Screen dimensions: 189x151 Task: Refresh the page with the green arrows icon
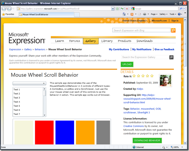click(122, 9)
